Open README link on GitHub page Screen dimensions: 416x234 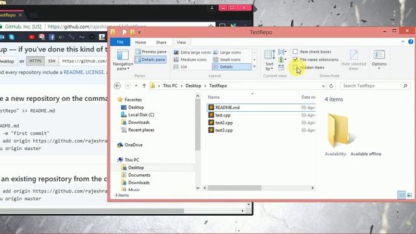(x=73, y=72)
